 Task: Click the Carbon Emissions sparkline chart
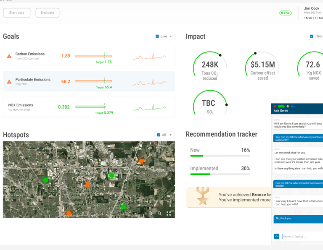pos(150,56)
